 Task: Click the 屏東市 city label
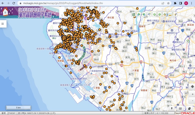tap(142, 26)
